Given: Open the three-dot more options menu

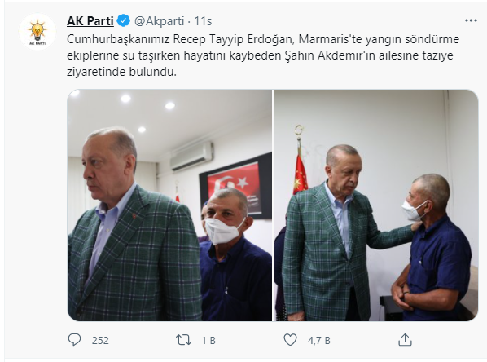Looking at the screenshot, I should point(471,20).
